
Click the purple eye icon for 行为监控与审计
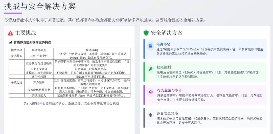(151, 92)
